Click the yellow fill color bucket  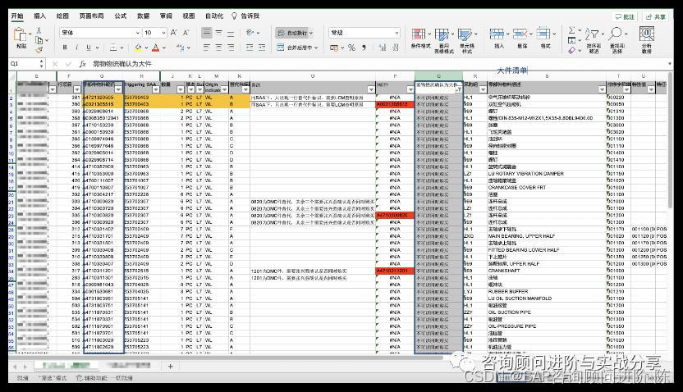tap(138, 48)
